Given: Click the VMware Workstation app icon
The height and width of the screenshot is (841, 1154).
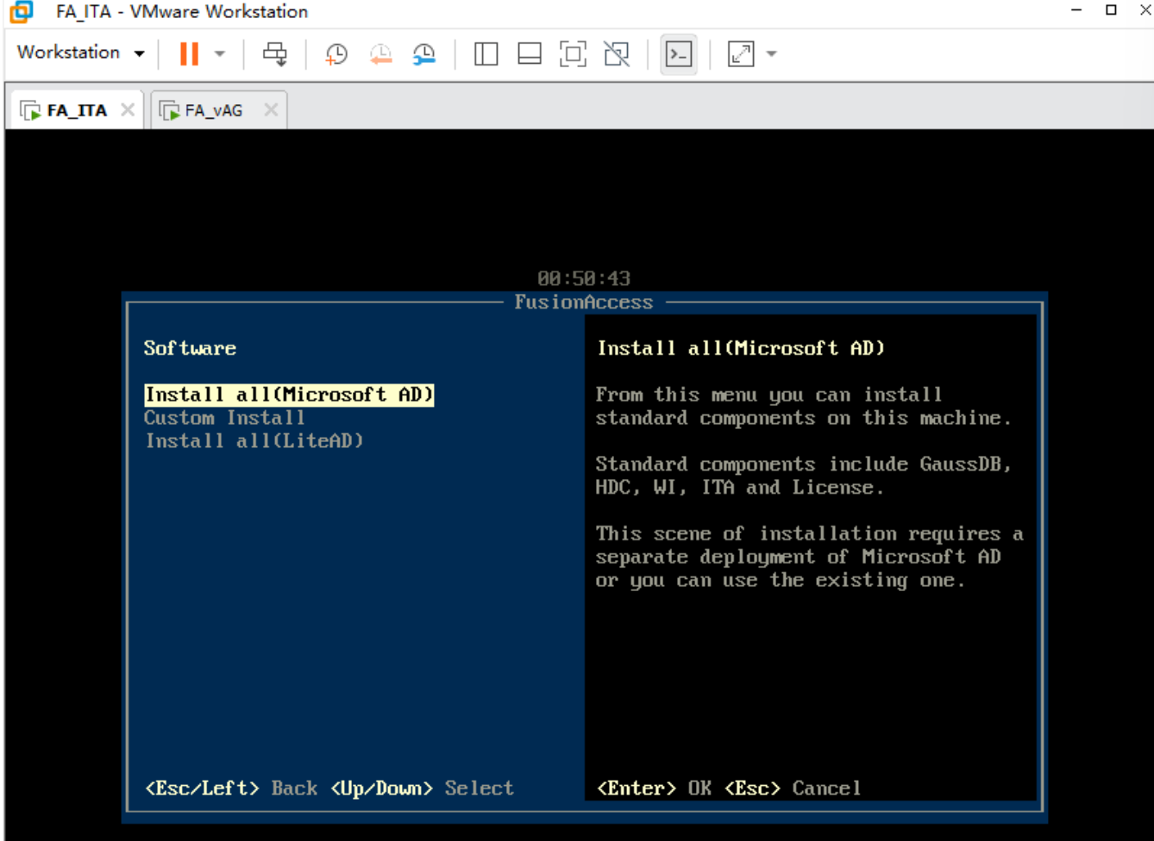Looking at the screenshot, I should coord(22,12).
